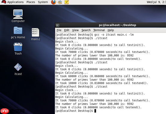Open the Terminal menu
The height and width of the screenshot is (114, 166).
[99, 30]
